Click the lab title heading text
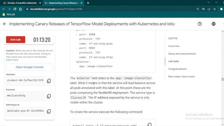Viewport: 224px width, 126px height. click(x=92, y=24)
